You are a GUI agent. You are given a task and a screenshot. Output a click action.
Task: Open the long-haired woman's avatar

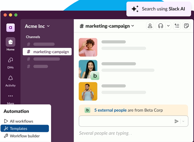pos(88,69)
